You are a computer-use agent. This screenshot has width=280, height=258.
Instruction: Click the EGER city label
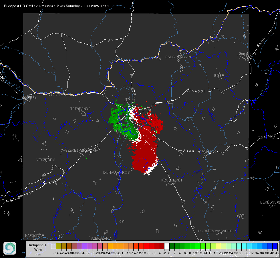point(219,76)
